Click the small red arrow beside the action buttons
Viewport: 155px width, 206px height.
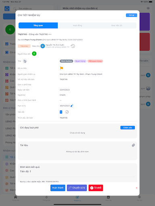[x=136, y=188]
